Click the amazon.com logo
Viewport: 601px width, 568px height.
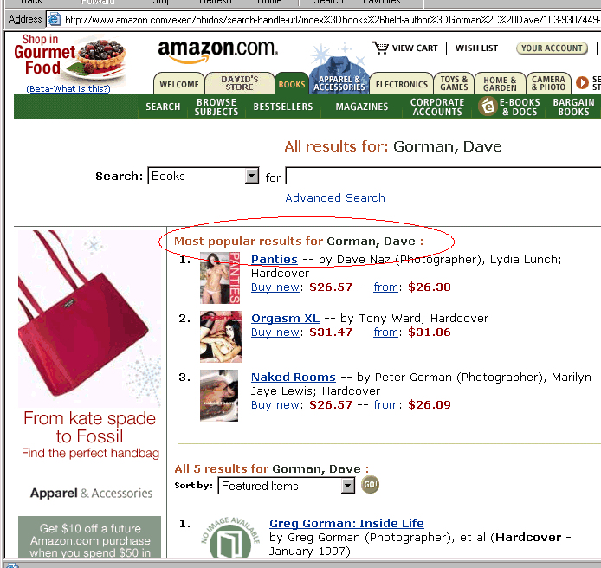click(x=217, y=50)
